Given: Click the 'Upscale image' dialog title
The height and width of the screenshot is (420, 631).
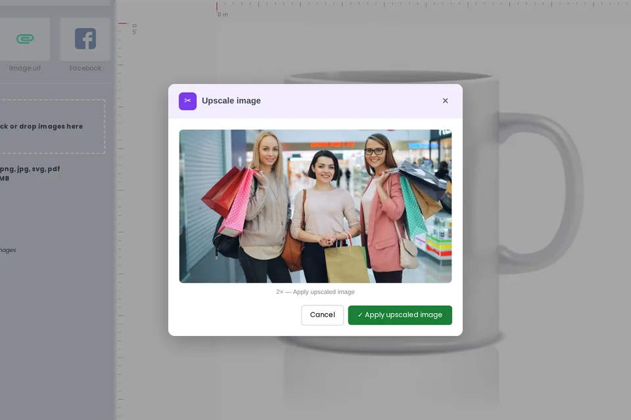Looking at the screenshot, I should 231,101.
